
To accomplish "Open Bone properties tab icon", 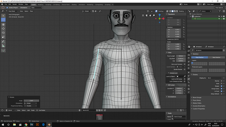I will 189,82.
